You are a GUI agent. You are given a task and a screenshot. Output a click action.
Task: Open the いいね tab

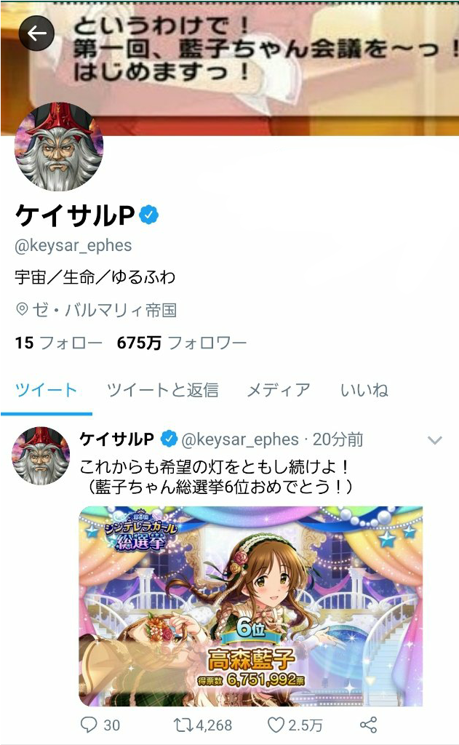(x=364, y=390)
